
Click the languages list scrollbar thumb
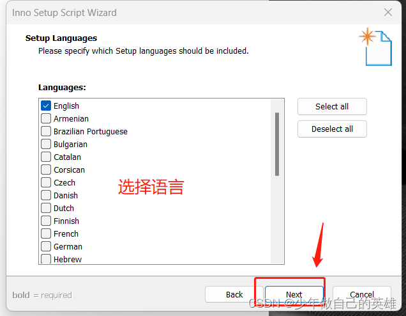(x=277, y=145)
